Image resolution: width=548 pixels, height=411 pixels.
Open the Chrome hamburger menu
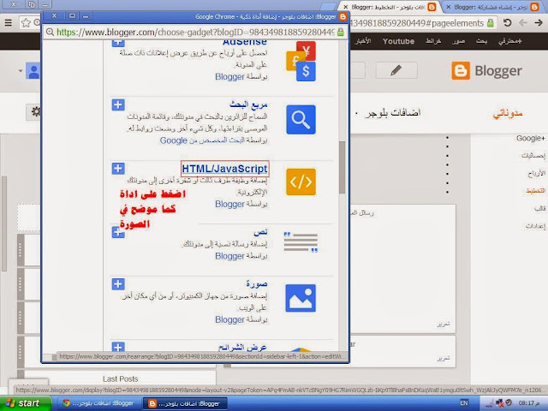pyautogui.click(x=8, y=23)
